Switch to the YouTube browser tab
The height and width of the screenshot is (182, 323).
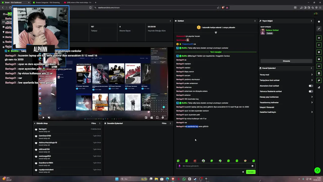(x=77, y=3)
